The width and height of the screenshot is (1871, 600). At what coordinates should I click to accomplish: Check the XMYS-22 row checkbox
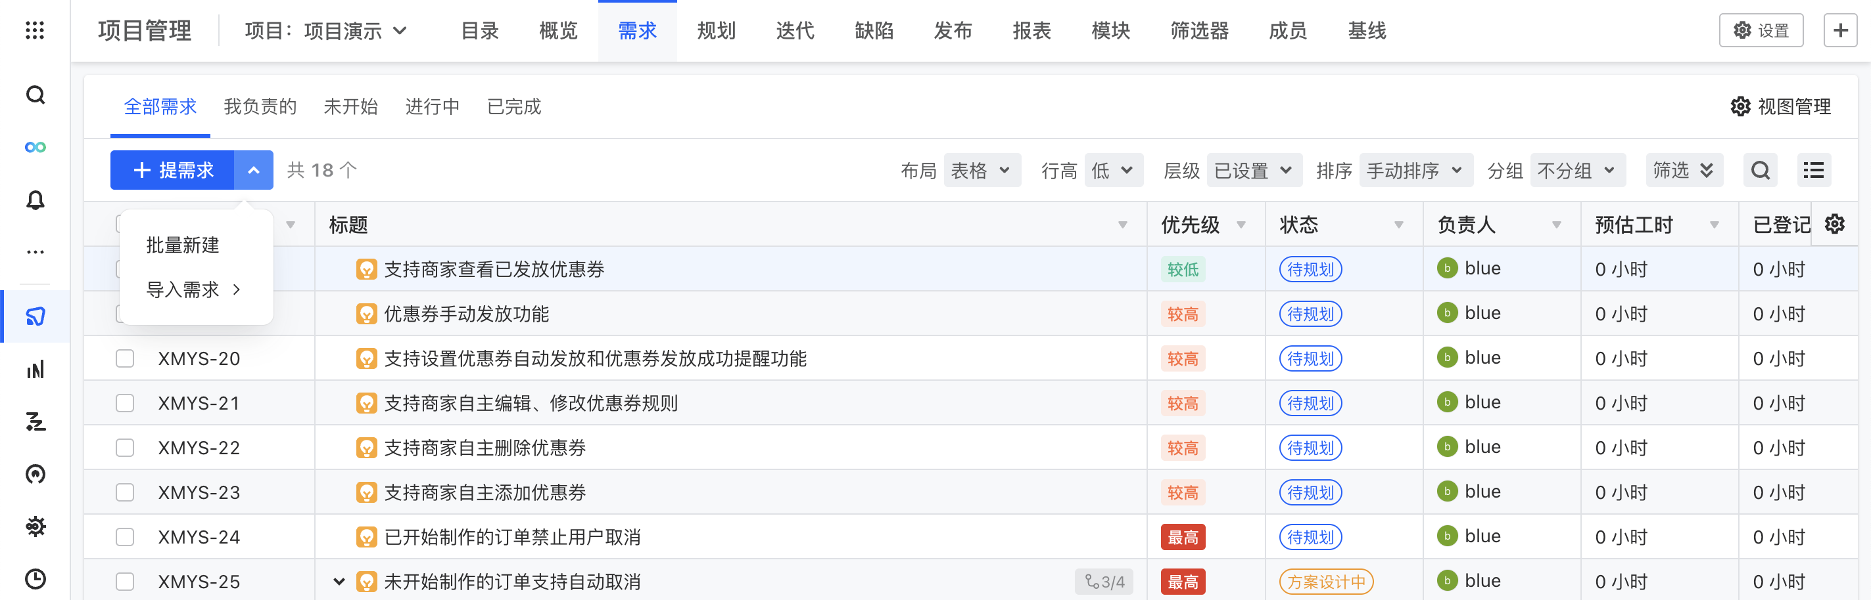(x=125, y=448)
